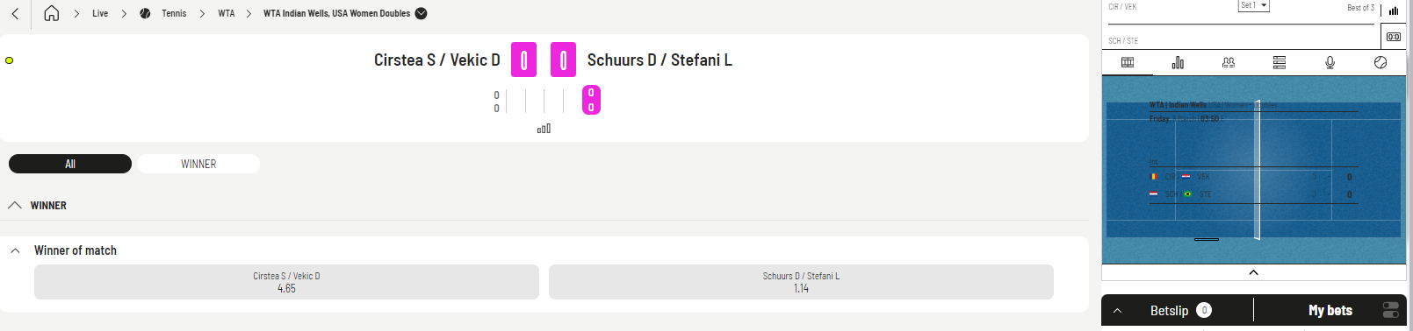Click the small stats icon below scoreboard

tap(544, 129)
